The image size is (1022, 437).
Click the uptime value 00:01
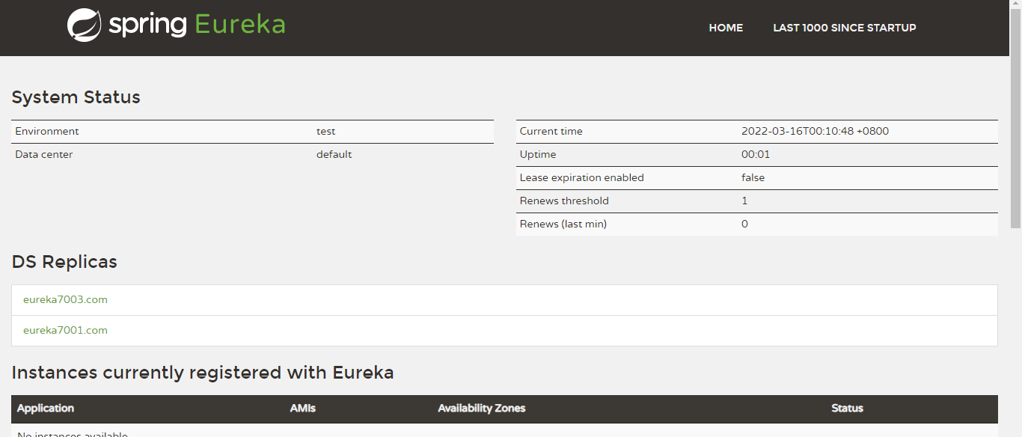click(x=756, y=154)
